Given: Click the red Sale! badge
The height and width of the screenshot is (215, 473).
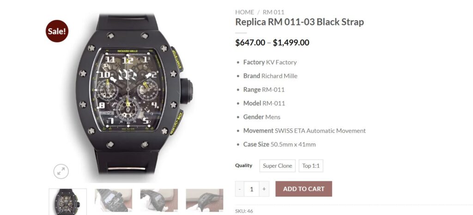Looking at the screenshot, I should tap(57, 31).
